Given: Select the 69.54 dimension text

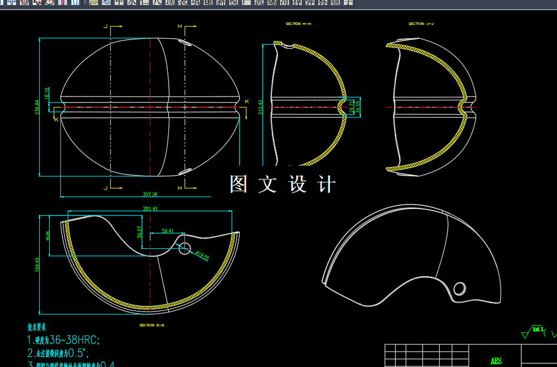Looking at the screenshot, I should click(x=48, y=236).
